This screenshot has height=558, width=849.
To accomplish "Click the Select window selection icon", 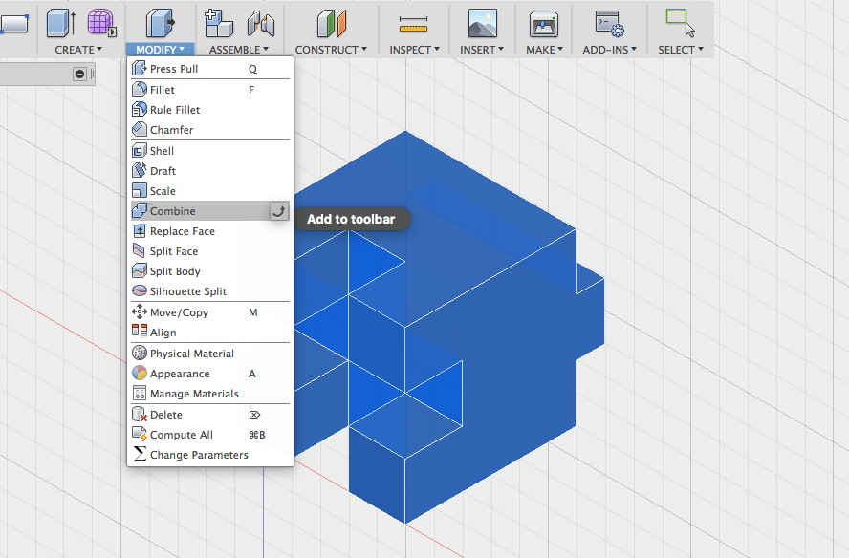I will pyautogui.click(x=680, y=23).
